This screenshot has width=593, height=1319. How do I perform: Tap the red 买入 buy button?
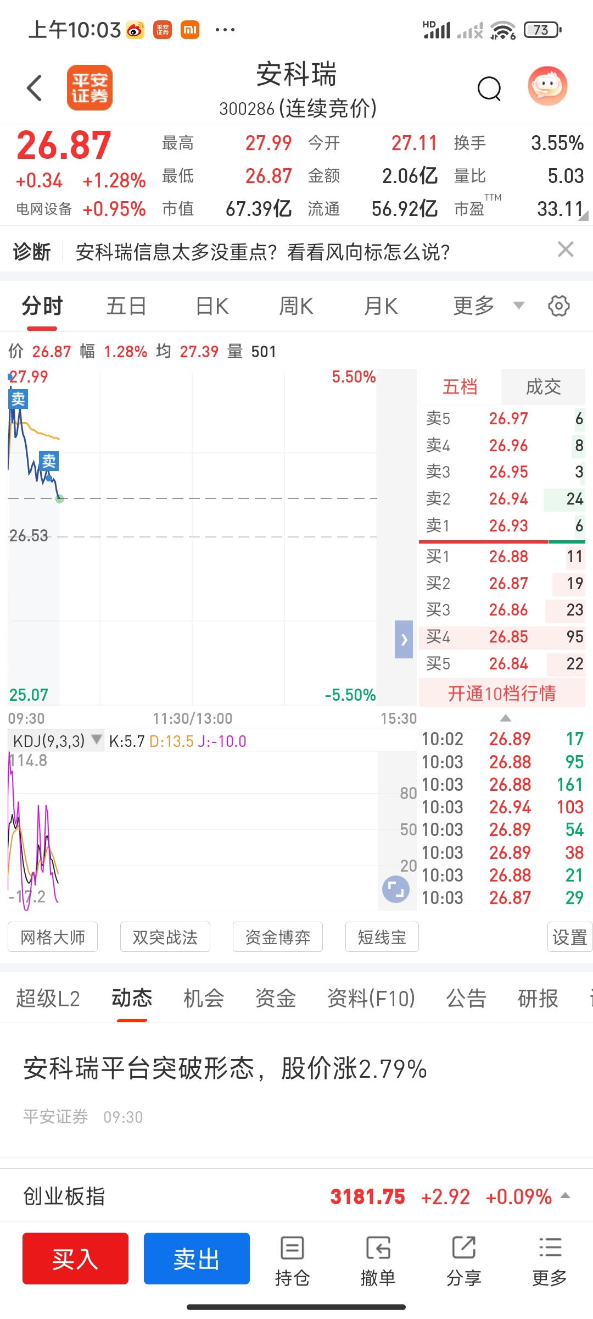(x=75, y=1259)
